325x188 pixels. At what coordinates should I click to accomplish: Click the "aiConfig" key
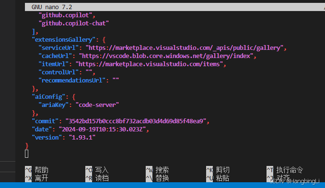pos(48,97)
